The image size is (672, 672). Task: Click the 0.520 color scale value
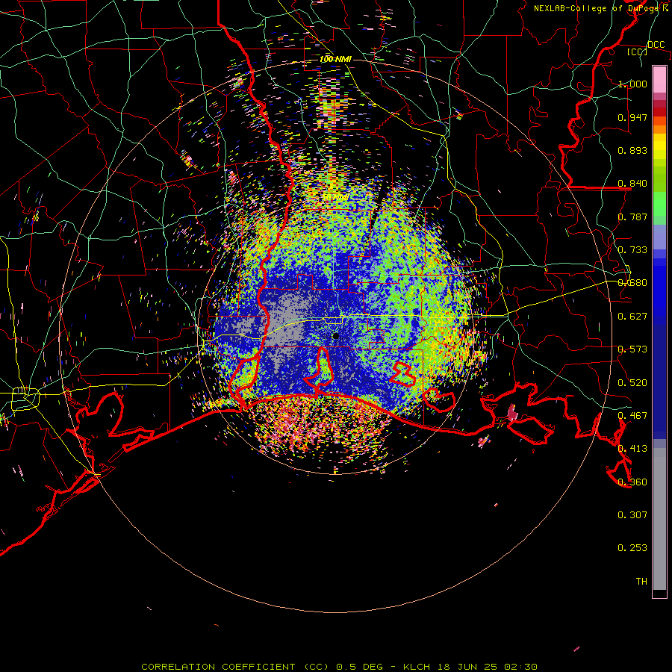click(632, 383)
